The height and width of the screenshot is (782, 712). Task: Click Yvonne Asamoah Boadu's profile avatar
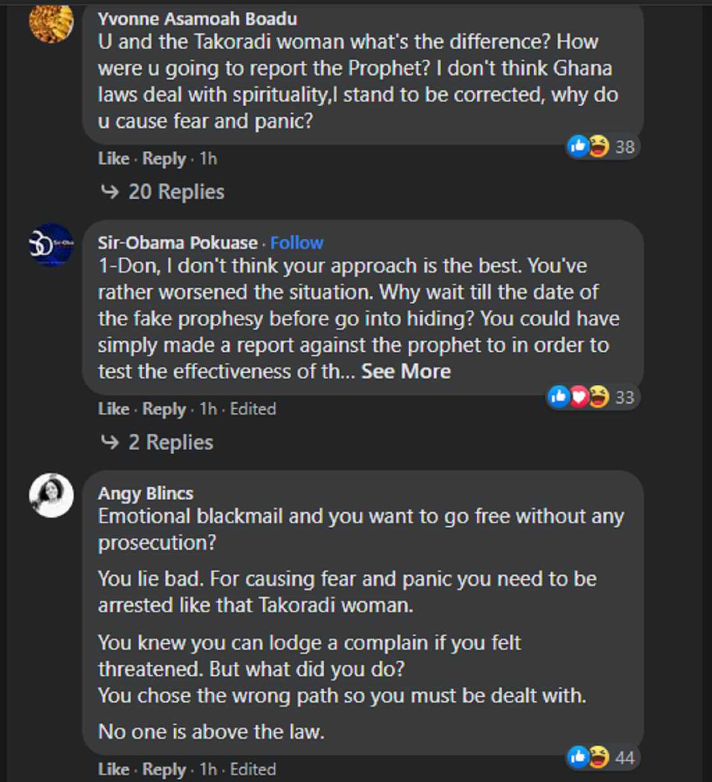(x=51, y=22)
